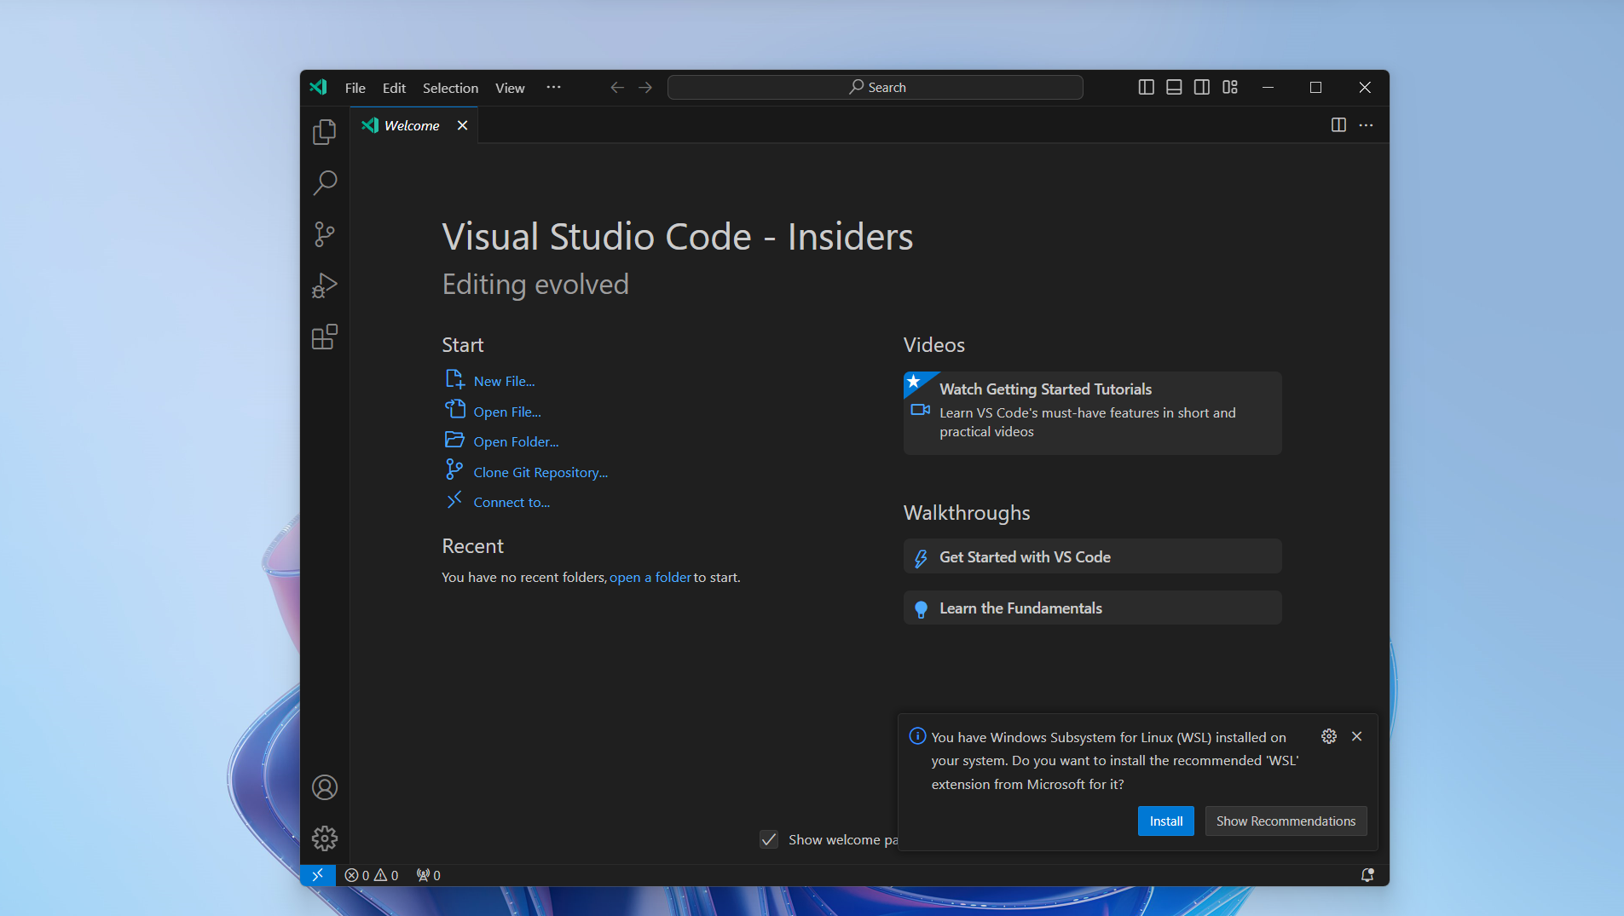The image size is (1624, 916).
Task: Click the Clone Git Repository link
Action: pyautogui.click(x=540, y=472)
